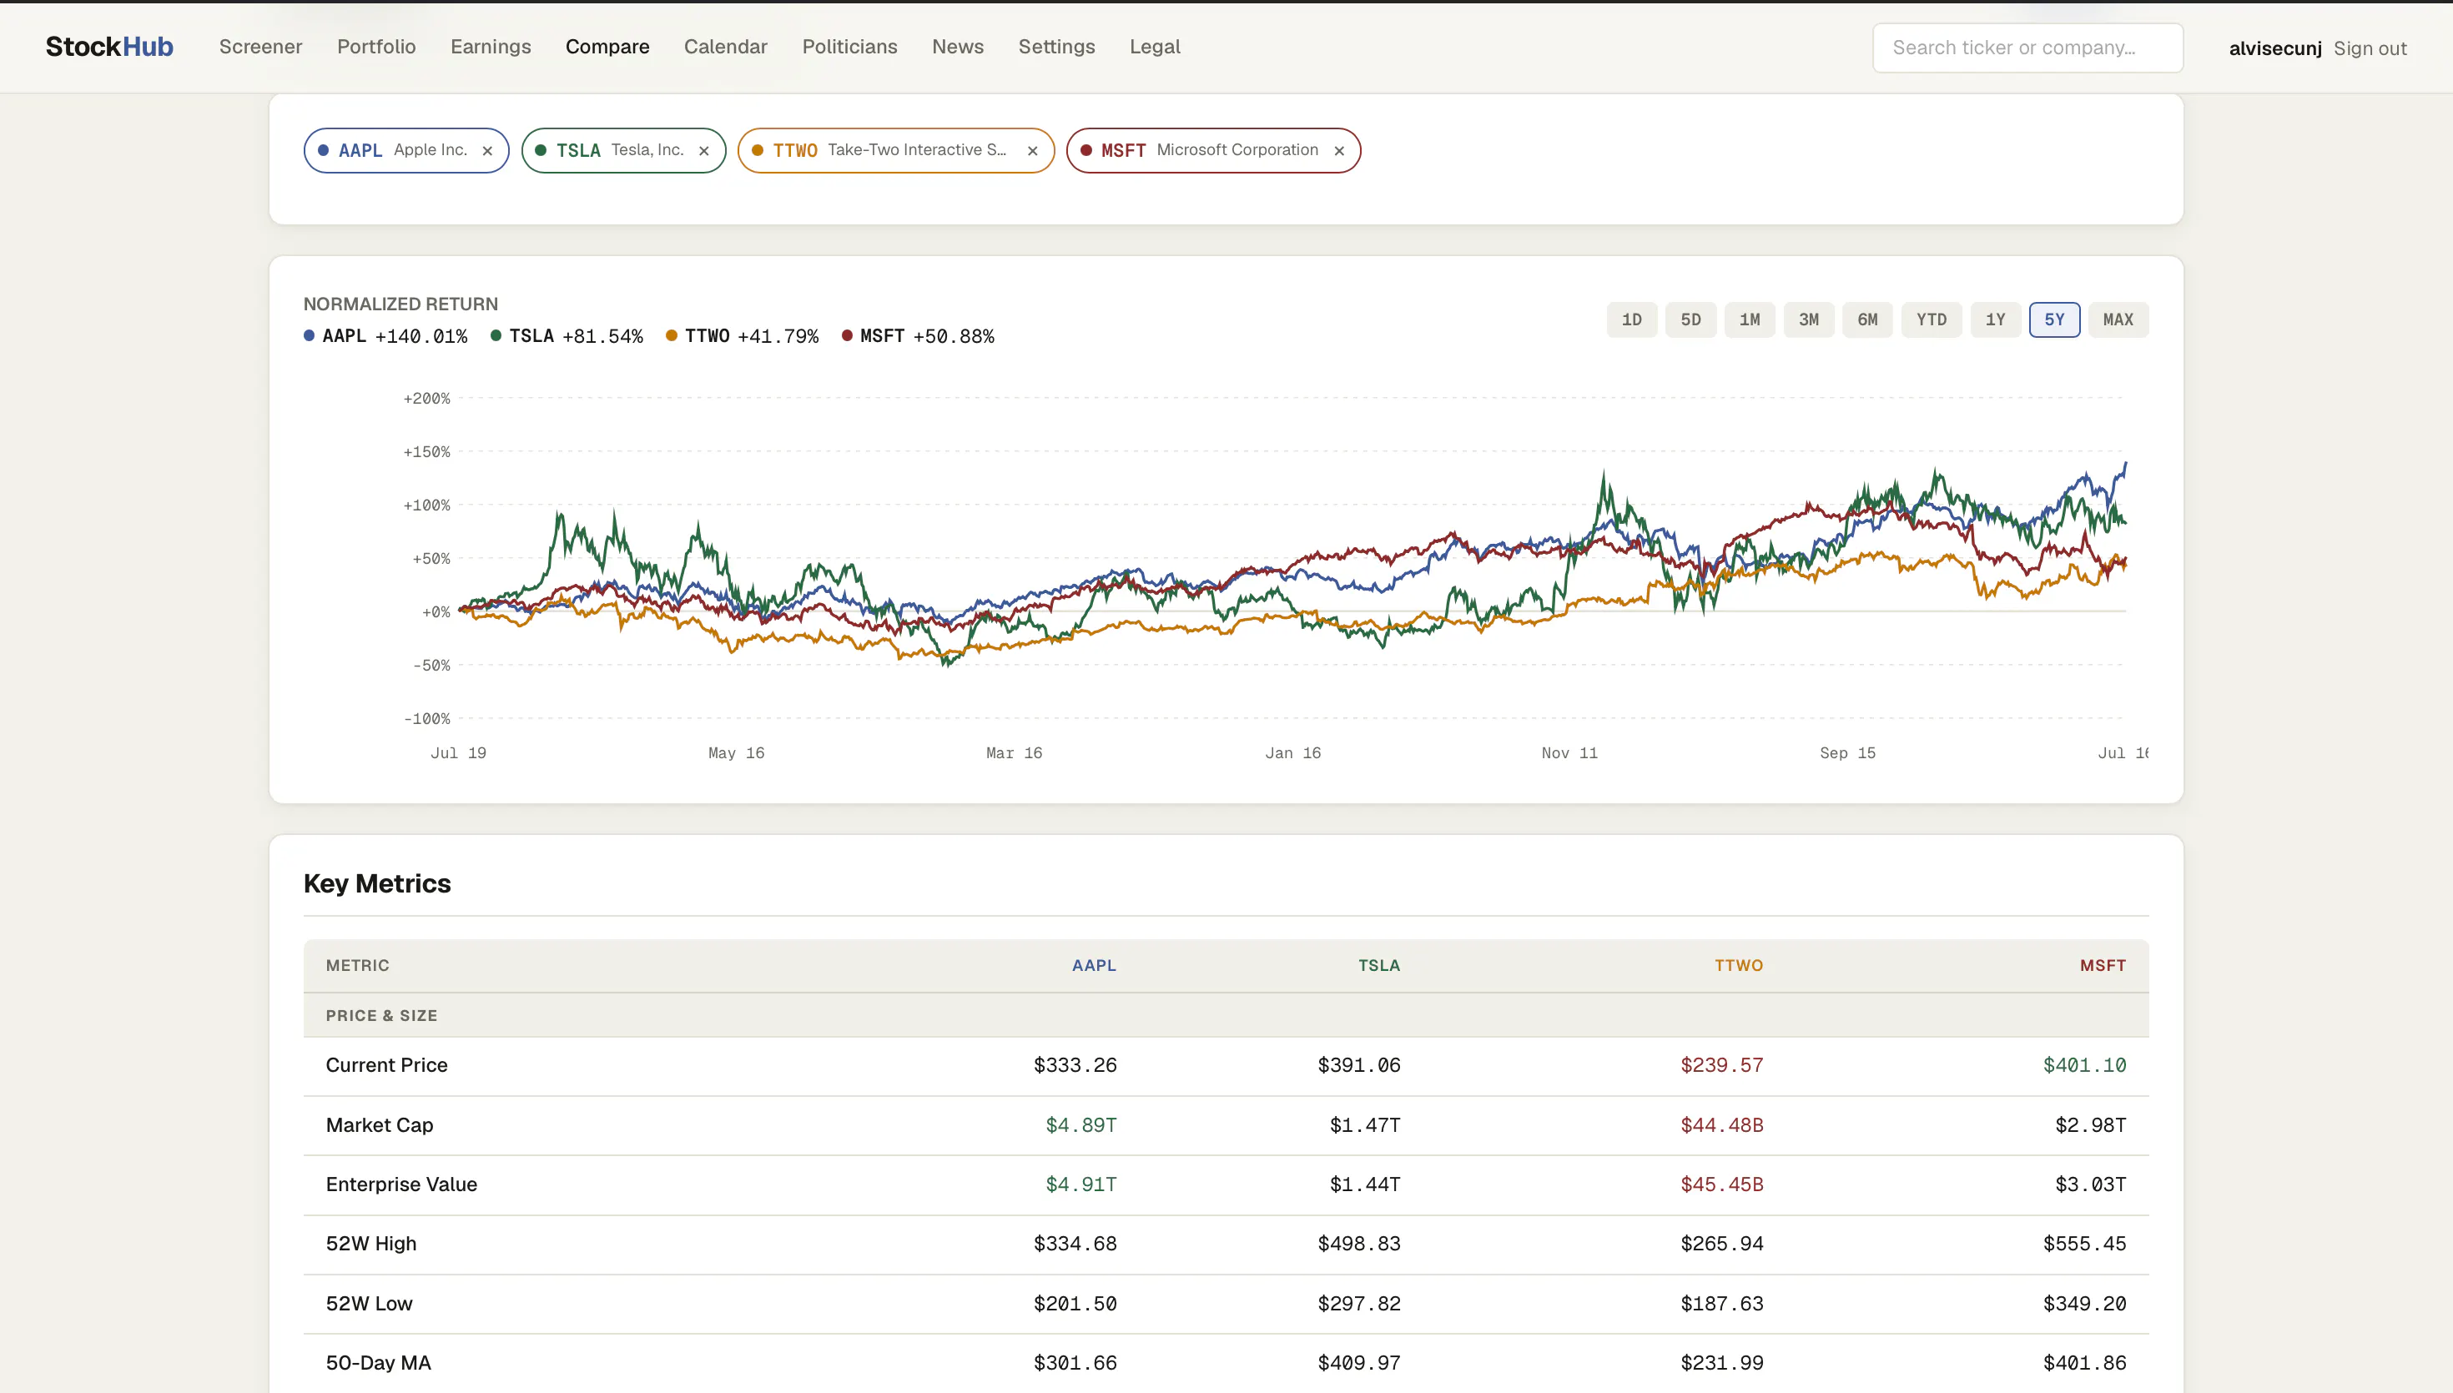Open the News section
This screenshot has width=2453, height=1393.
[958, 47]
